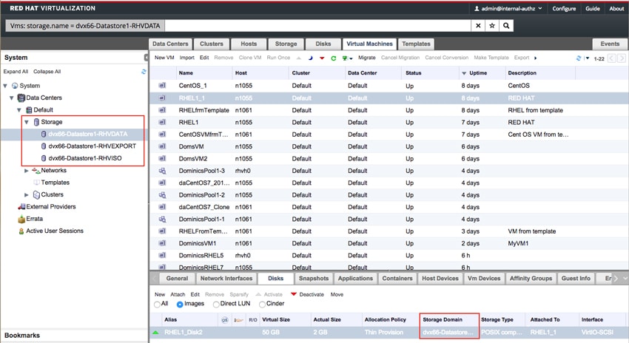Go to next results page arrow
Screen dimensions: 629x343
(x=621, y=58)
